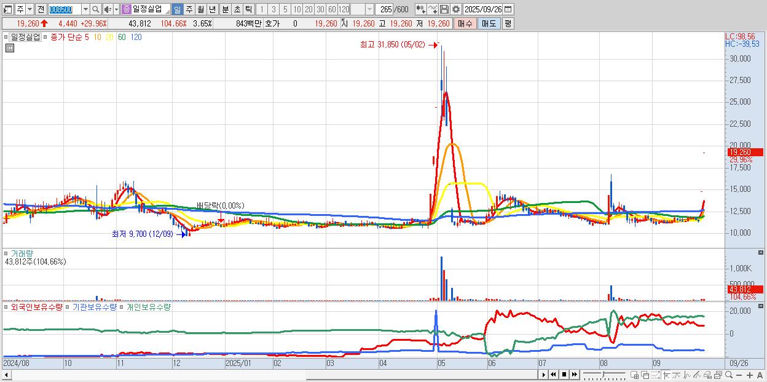The image size is (767, 382).
Task: Click the crosshair axis icon in bottom toolbar
Action: [x=666, y=375]
